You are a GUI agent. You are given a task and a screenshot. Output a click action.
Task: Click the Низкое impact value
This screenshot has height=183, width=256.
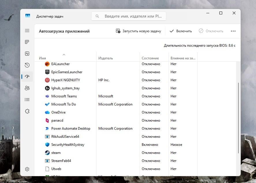pos(176,145)
